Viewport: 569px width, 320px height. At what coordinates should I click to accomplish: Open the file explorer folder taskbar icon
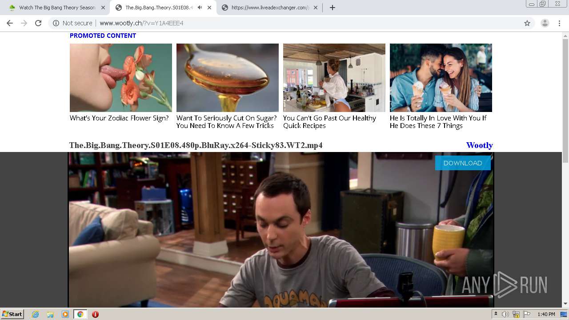coord(50,314)
